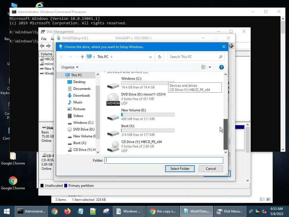Click the change view icon
289x217 pixels.
pos(204,67)
